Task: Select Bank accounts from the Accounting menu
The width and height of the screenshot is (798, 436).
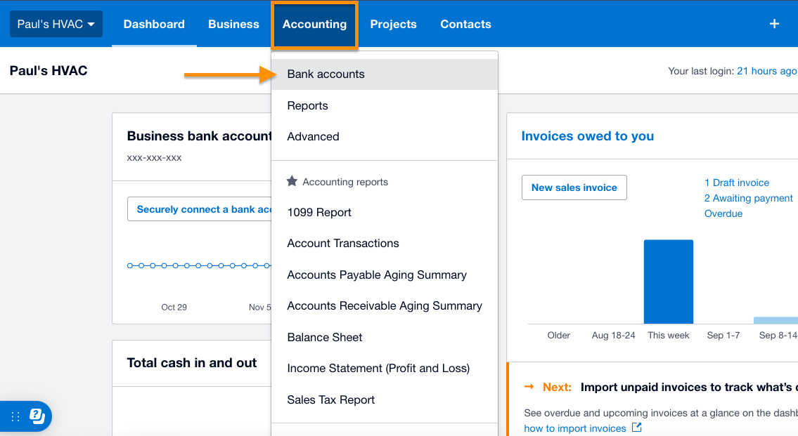Action: coord(326,74)
